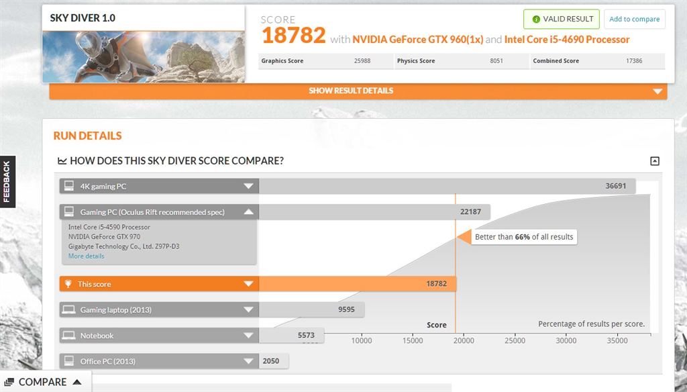Click the Intel Core i5-4590 Processor text

pyautogui.click(x=109, y=227)
